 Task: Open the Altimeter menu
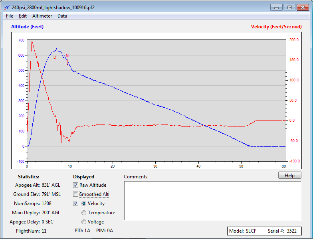click(x=42, y=16)
